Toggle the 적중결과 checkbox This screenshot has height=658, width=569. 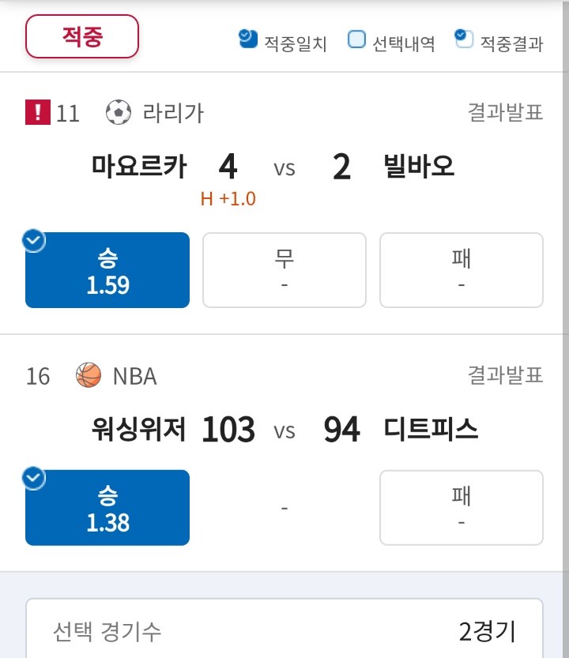[x=464, y=39]
